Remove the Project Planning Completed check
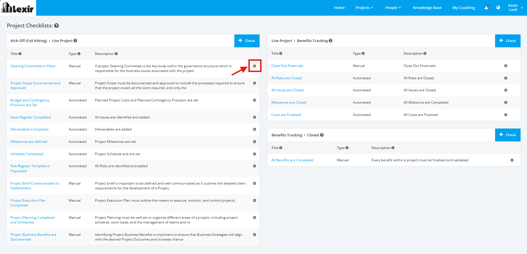Screen dimensions: 527x254 (x=255, y=218)
